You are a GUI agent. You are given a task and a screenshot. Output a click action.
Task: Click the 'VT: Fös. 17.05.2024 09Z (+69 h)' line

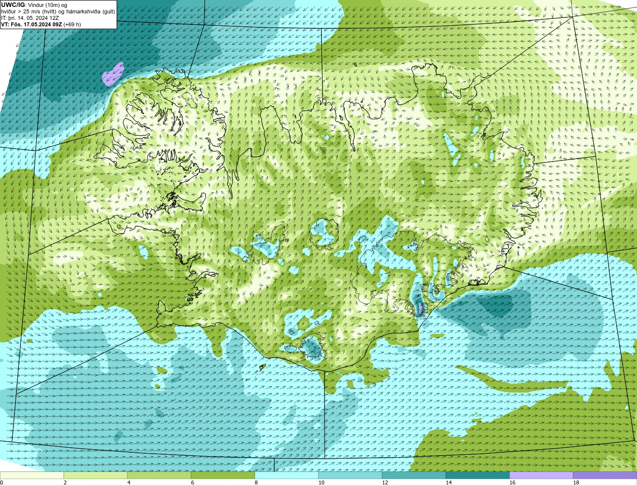(x=41, y=24)
